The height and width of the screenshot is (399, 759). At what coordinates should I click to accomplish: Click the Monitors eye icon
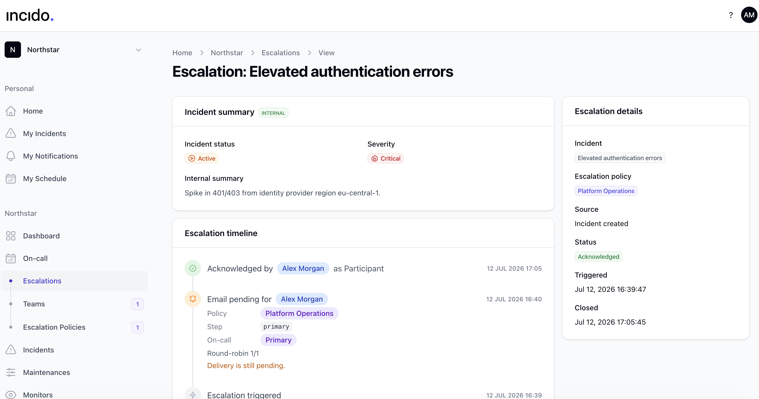(10, 395)
